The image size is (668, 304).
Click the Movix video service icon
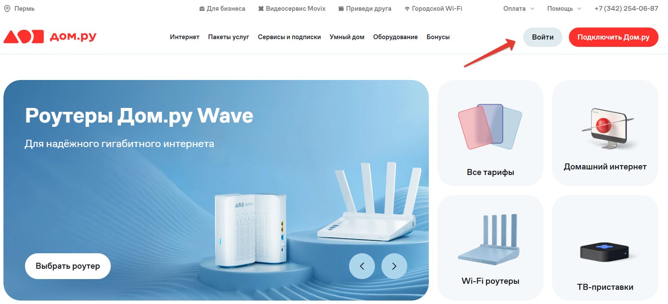[x=261, y=9]
